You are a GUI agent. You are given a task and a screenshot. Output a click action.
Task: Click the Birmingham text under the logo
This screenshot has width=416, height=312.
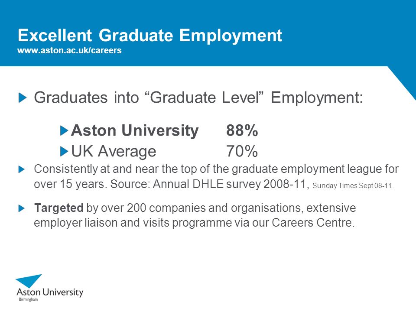click(x=29, y=299)
